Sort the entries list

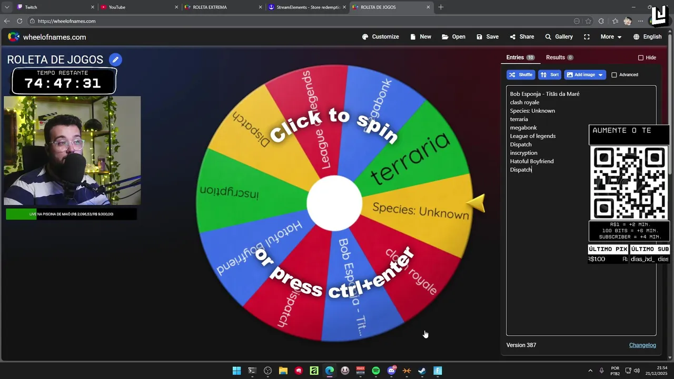coord(550,75)
